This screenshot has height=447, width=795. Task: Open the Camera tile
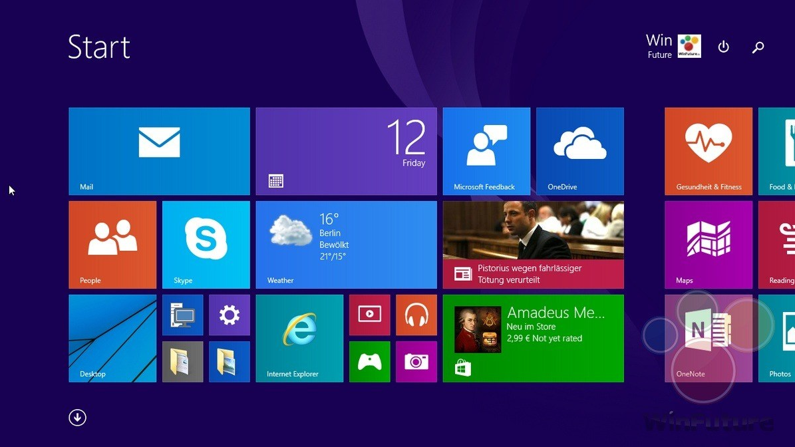(416, 362)
